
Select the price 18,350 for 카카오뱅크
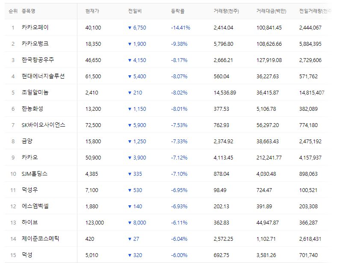point(93,44)
